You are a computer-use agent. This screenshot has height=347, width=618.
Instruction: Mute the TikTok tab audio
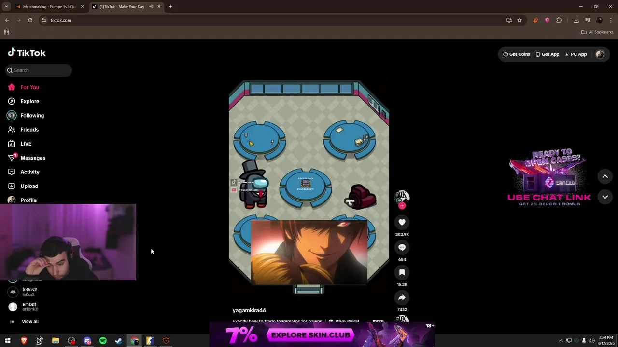[x=151, y=7]
